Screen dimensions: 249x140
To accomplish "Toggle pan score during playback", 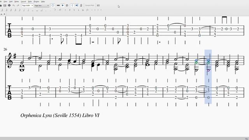I will (77, 5).
